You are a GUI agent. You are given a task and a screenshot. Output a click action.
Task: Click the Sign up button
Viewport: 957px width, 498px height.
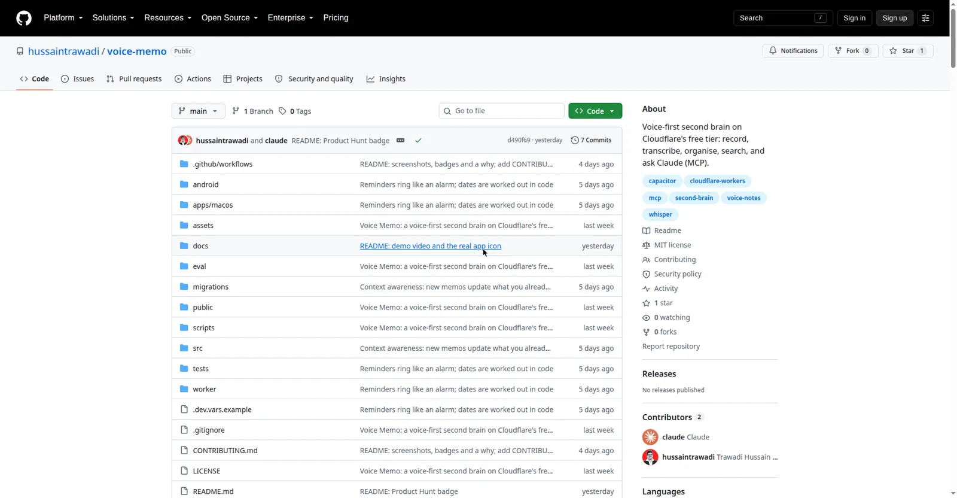895,18
